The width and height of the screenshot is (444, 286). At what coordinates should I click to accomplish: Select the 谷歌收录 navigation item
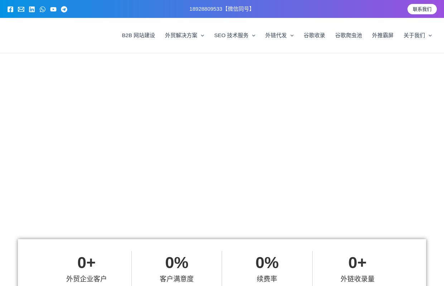coord(314,35)
